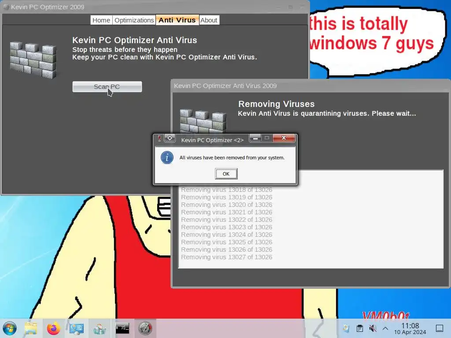
Task: Launch Firefox from the taskbar
Action: point(53,328)
